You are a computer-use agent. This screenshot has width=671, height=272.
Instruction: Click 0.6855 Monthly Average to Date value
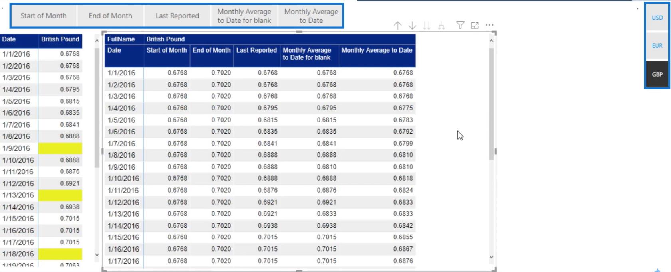coord(403,237)
